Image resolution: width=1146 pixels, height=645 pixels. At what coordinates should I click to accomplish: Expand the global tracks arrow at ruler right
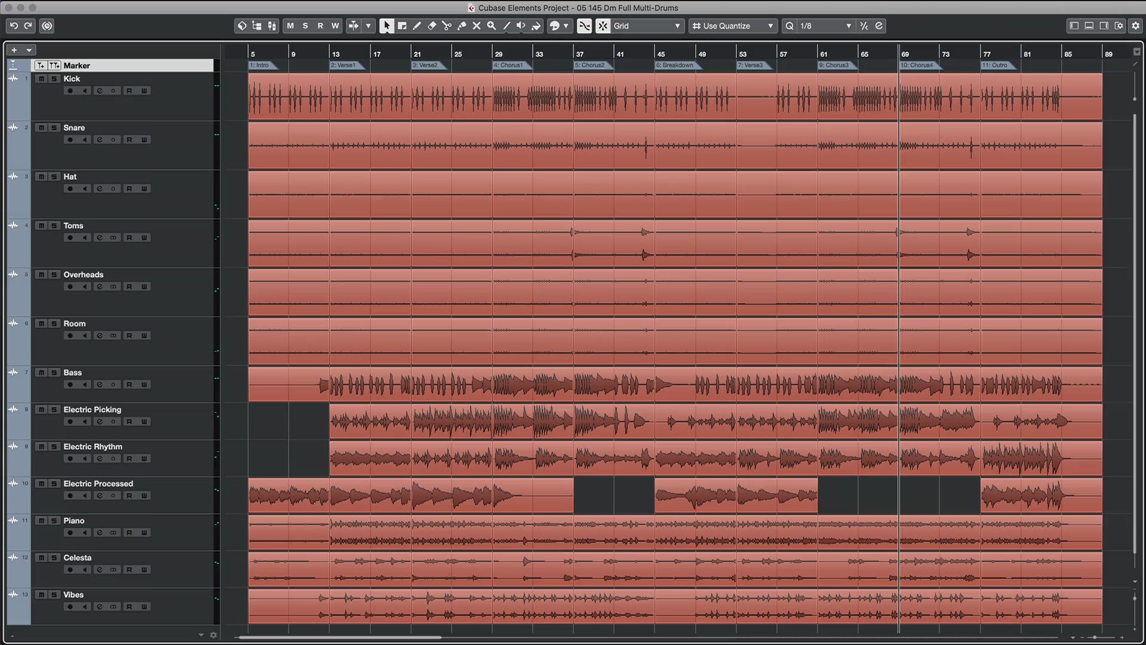(1136, 52)
